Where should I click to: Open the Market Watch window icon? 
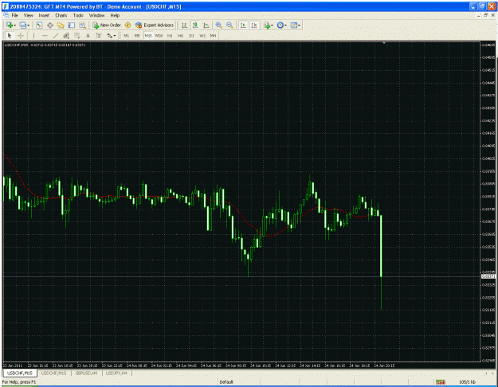pos(39,25)
